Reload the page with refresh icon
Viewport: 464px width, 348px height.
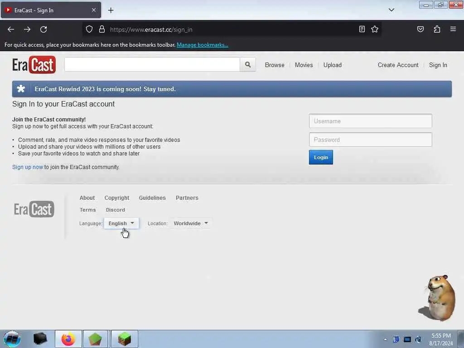coord(43,29)
